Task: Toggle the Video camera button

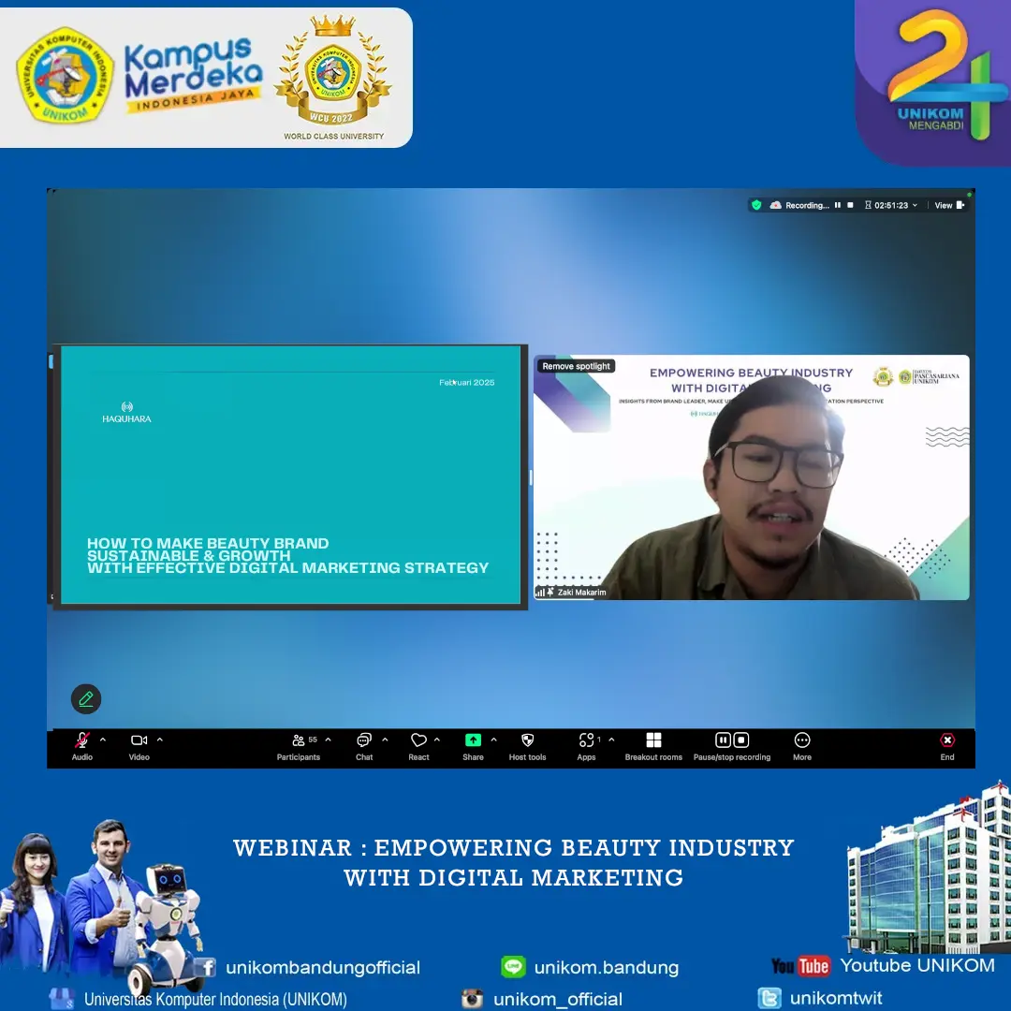Action: click(x=139, y=740)
